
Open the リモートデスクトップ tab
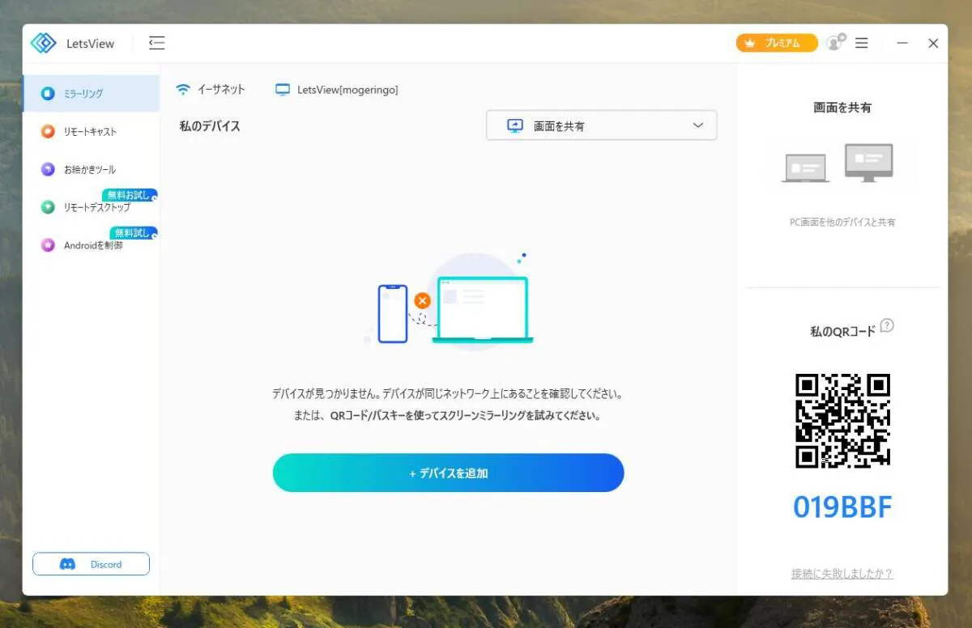click(x=91, y=207)
